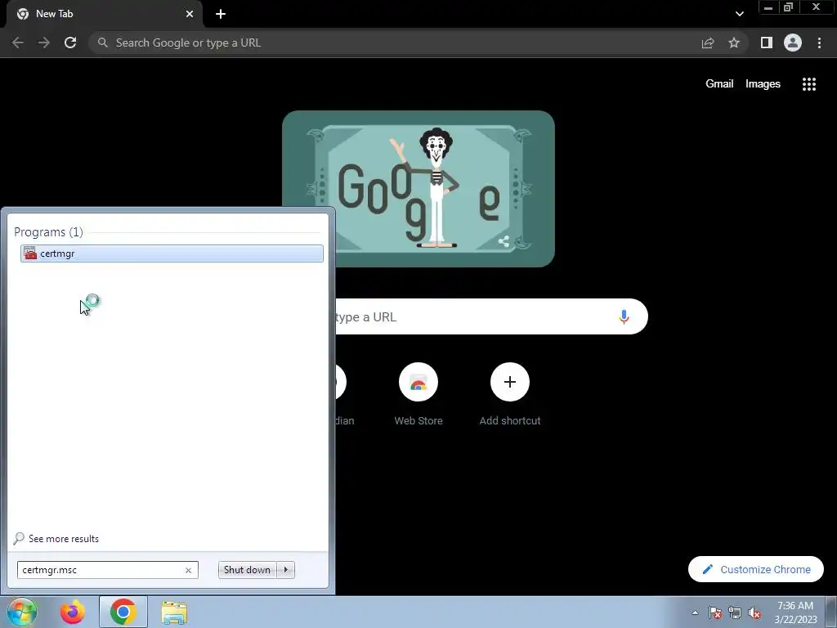837x628 pixels.
Task: Open the network status tray icon
Action: 735,612
